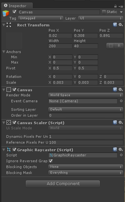
Task: Click the Pivot Y field
Action: (88, 68)
